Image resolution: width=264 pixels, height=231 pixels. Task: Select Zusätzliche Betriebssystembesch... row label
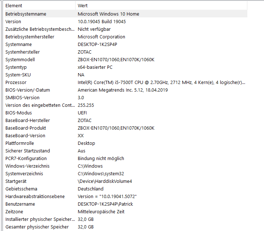(x=40, y=29)
